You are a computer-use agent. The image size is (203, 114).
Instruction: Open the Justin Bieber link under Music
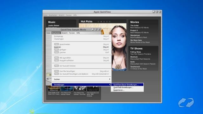point(54,26)
